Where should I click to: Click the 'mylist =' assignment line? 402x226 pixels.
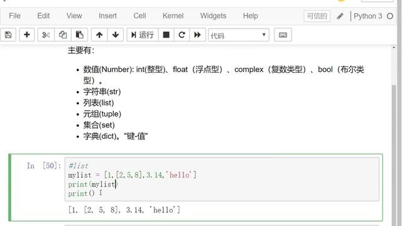133,175
